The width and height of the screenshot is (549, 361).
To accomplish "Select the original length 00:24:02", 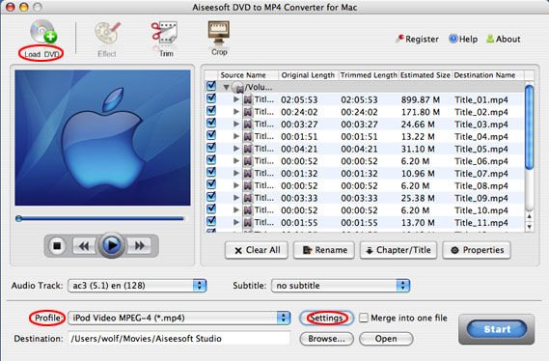I will [299, 112].
